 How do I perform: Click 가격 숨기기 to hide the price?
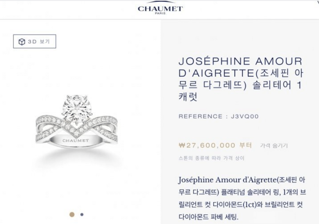[x=274, y=146]
